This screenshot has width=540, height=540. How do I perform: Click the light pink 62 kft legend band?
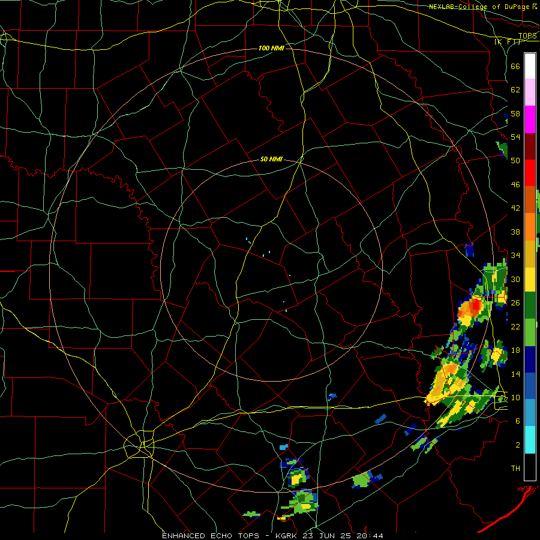click(x=530, y=92)
